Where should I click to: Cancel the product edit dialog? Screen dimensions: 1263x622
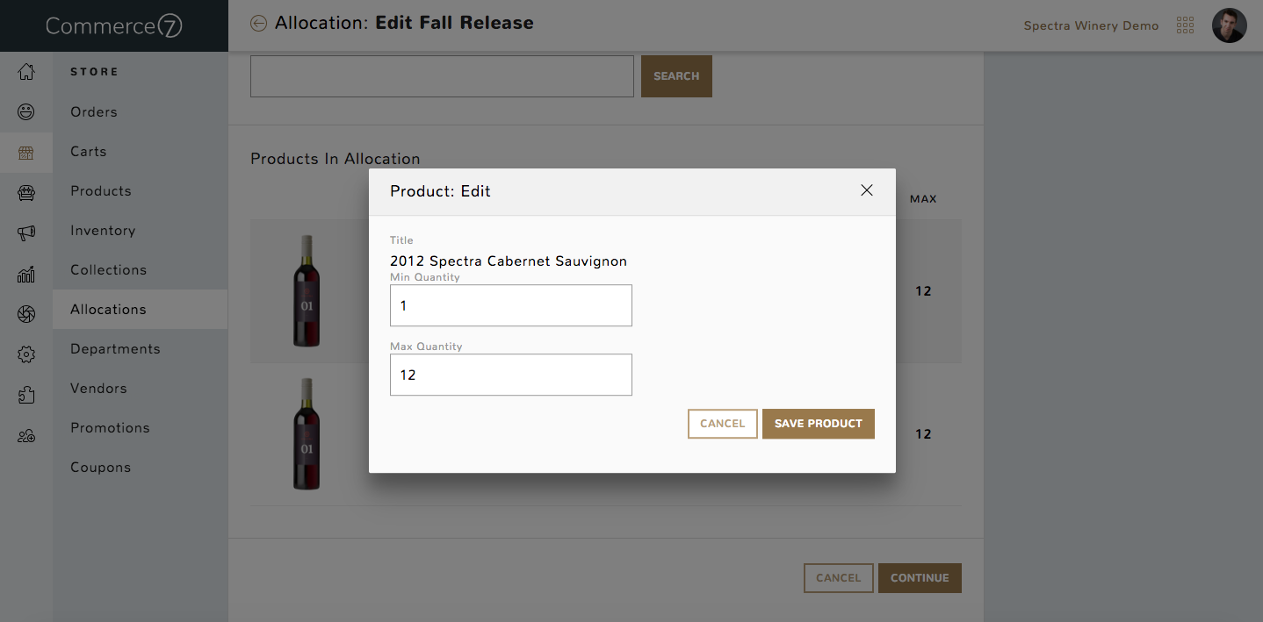tap(723, 424)
